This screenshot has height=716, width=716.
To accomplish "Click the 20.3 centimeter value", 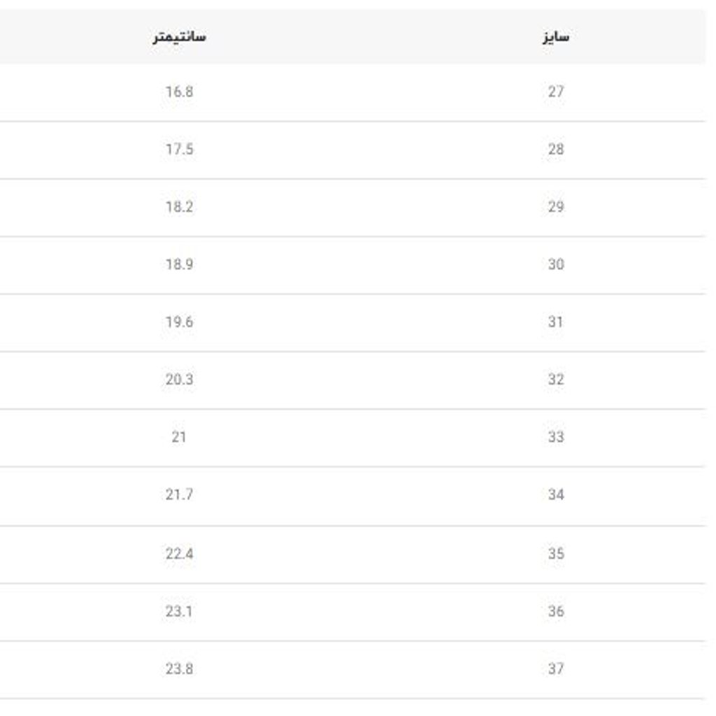I will coord(179,380).
